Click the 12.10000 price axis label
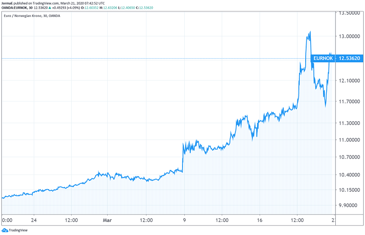Image resolution: width=365 pixels, height=235 pixels. tap(348, 80)
